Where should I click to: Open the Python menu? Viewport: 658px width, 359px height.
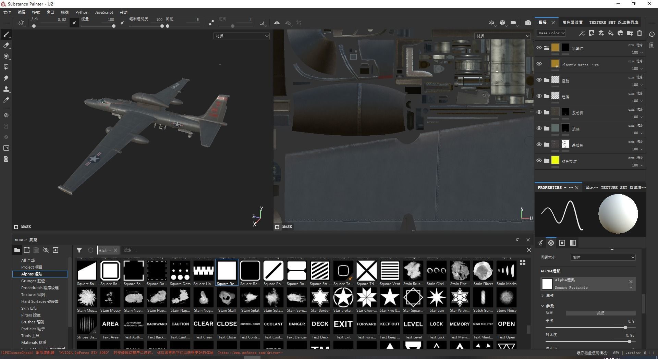[x=82, y=12]
